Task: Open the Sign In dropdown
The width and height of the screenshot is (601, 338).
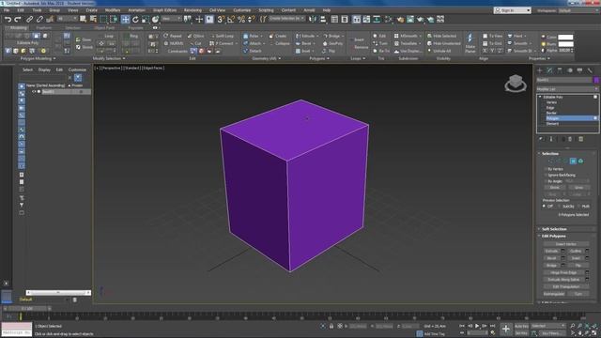Action: pyautogui.click(x=512, y=10)
